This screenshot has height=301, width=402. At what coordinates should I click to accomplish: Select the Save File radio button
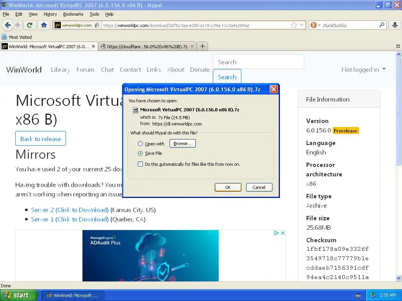point(140,153)
